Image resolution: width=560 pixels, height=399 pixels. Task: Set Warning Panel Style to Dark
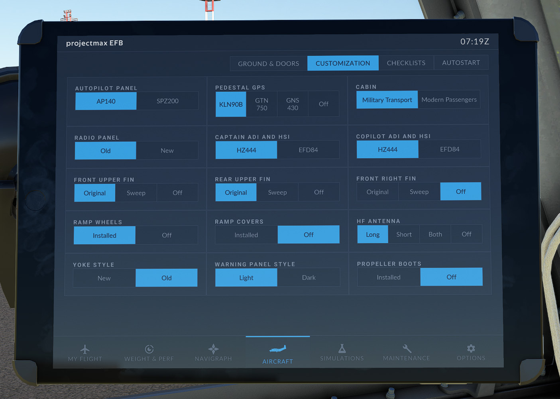(308, 277)
